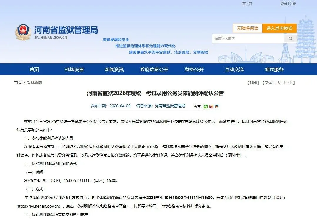Click the 注册 link
Image resolution: width=317 pixels, height=219 pixels.
point(293,4)
